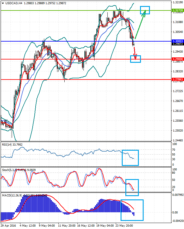The image size is (184, 229).
Task: Click the red 1.29000 price level tag
Action: [x=178, y=59]
